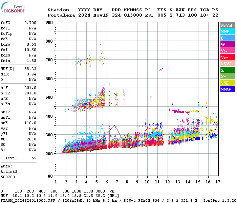Click the 200 km height axis label
Screen dimensions: 237x203
pyautogui.click(x=49, y=154)
